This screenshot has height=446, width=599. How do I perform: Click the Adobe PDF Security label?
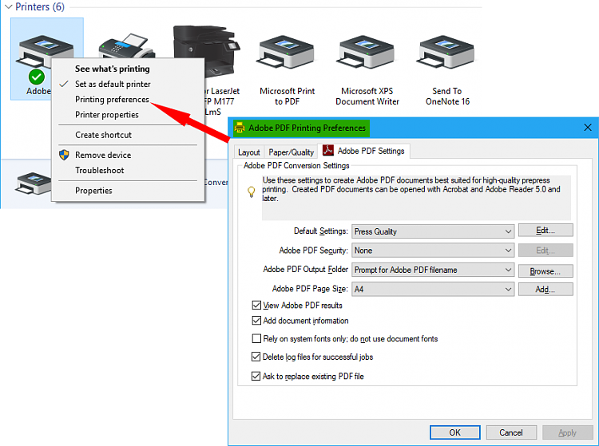(x=314, y=251)
